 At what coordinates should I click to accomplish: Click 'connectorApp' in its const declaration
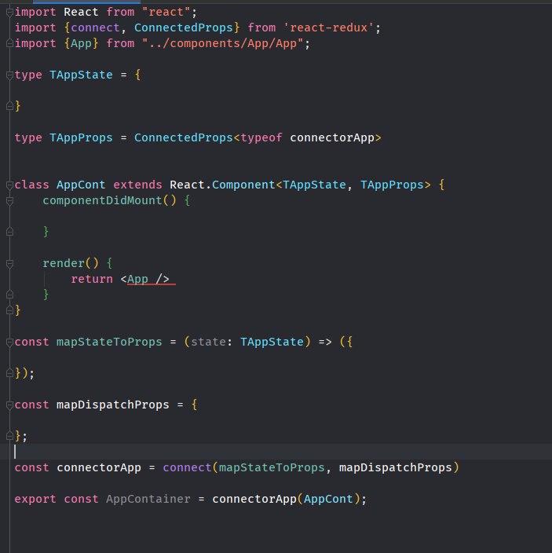[x=99, y=467]
